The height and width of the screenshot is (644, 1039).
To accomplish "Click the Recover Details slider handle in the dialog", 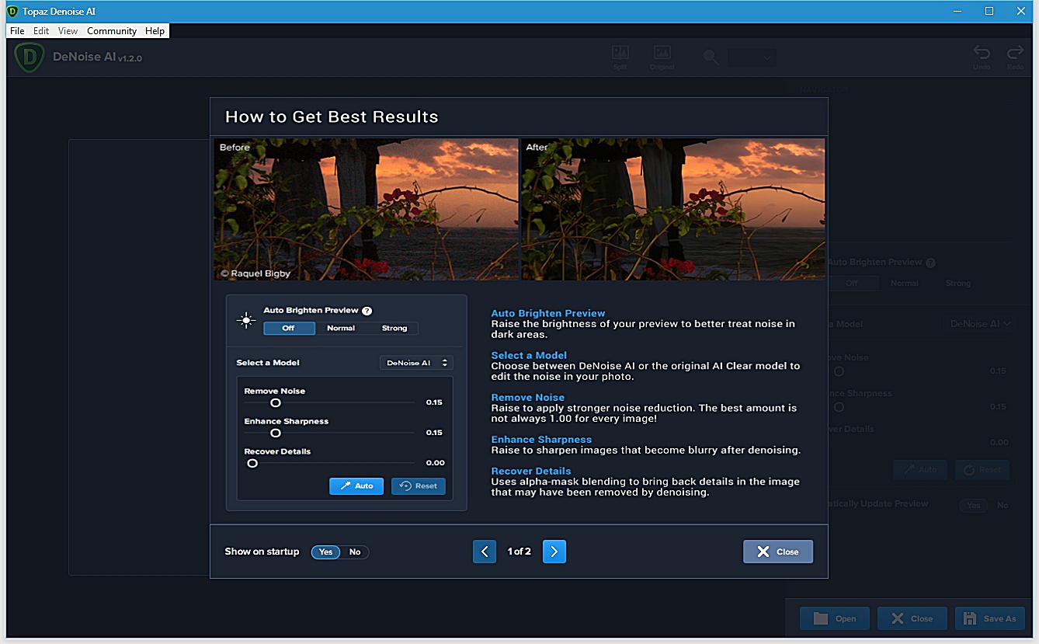I will (252, 463).
